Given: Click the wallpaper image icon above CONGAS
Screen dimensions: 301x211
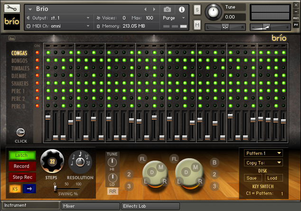Looking at the screenshot, I should 12,38.
